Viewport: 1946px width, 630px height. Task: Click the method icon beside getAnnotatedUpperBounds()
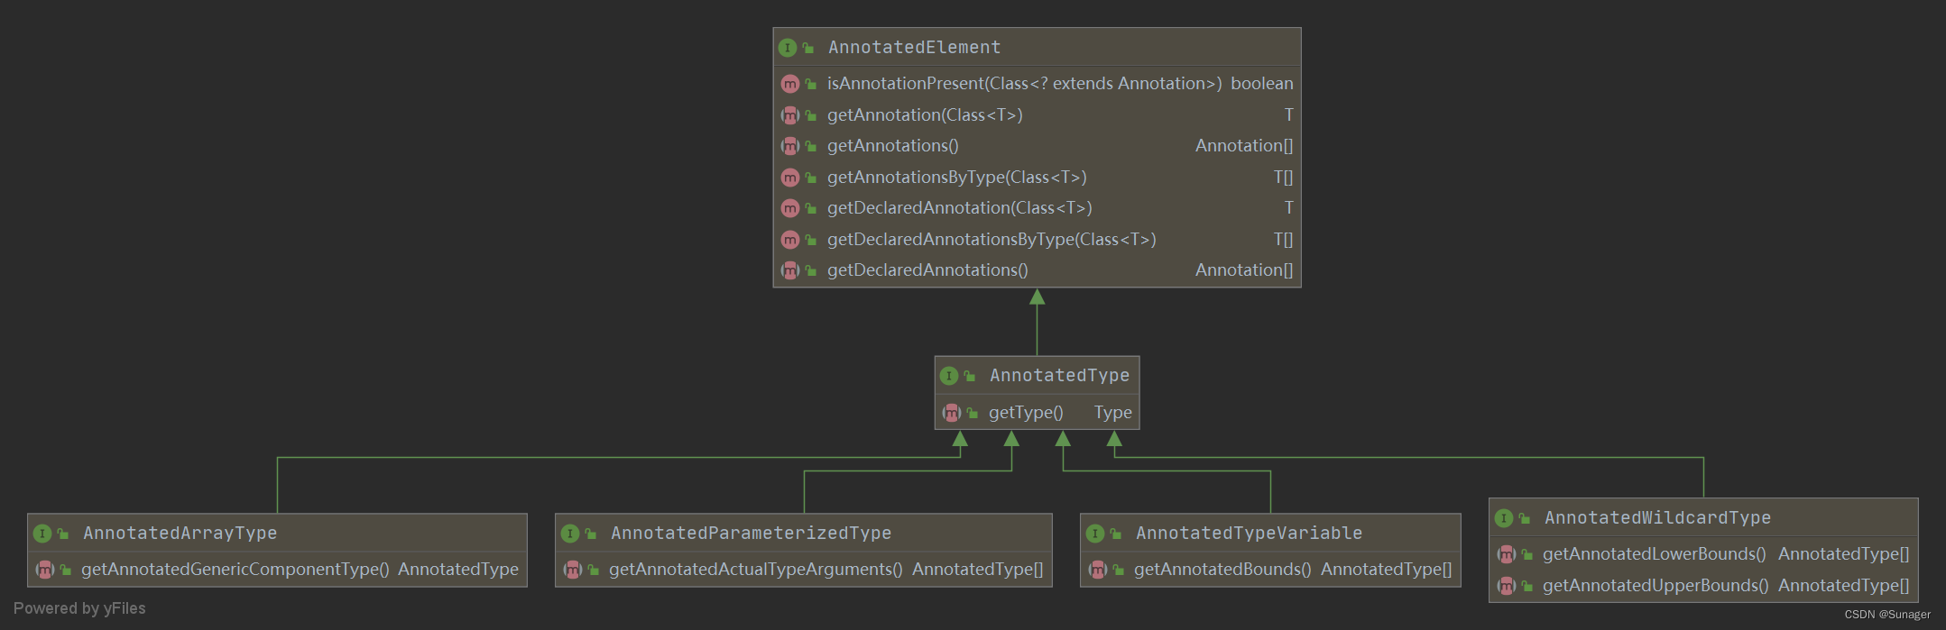coord(1506,586)
